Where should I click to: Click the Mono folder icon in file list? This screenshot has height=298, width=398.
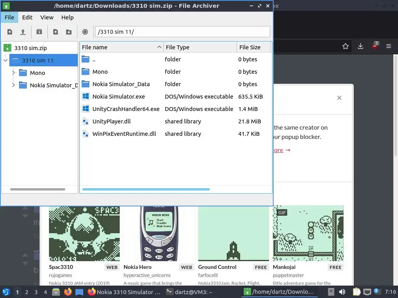86,71
